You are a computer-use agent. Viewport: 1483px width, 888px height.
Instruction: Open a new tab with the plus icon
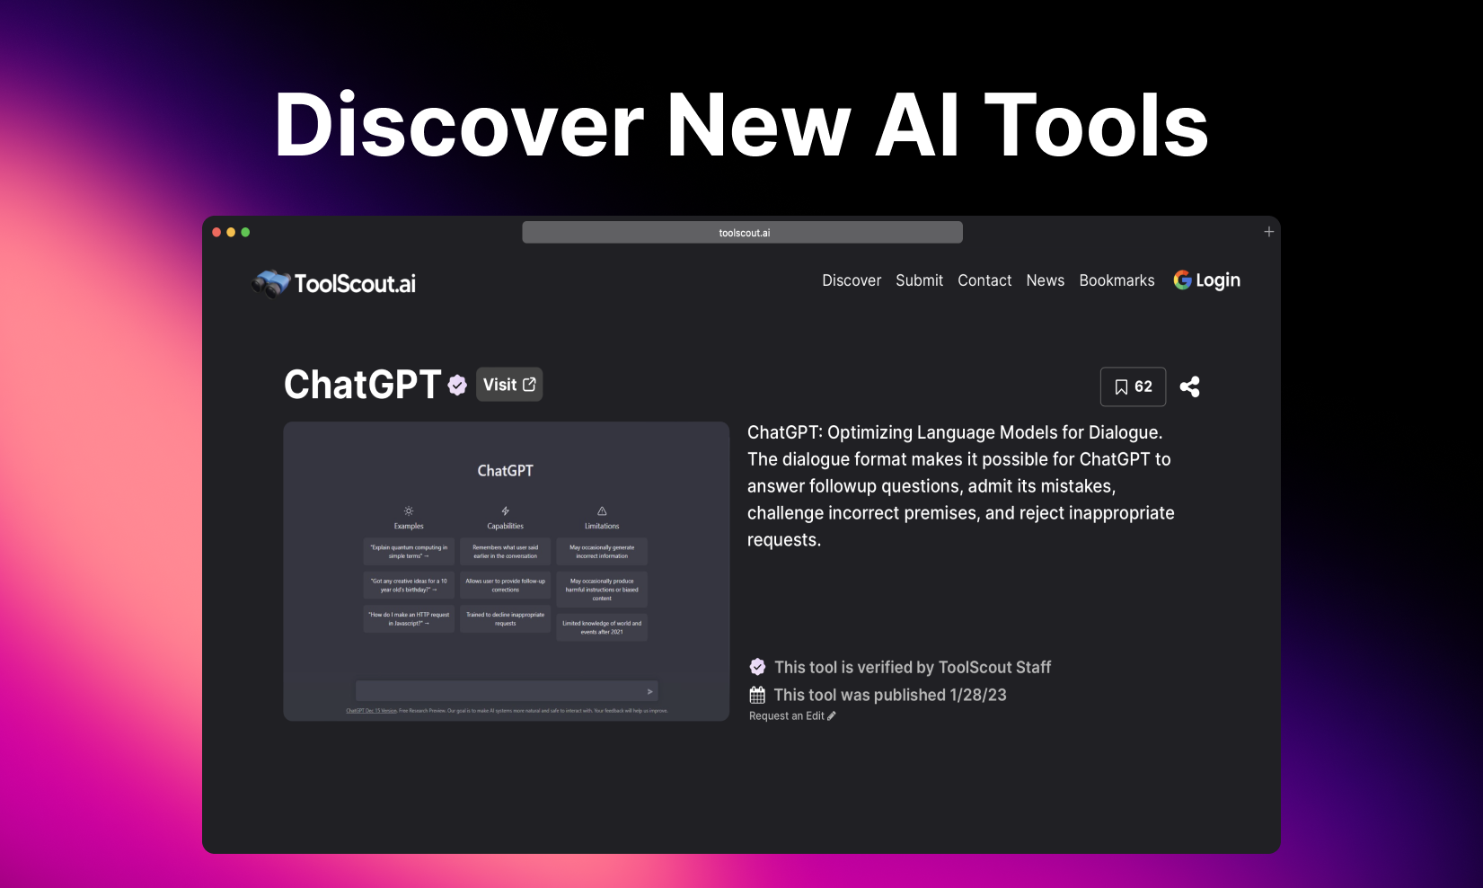click(1268, 232)
